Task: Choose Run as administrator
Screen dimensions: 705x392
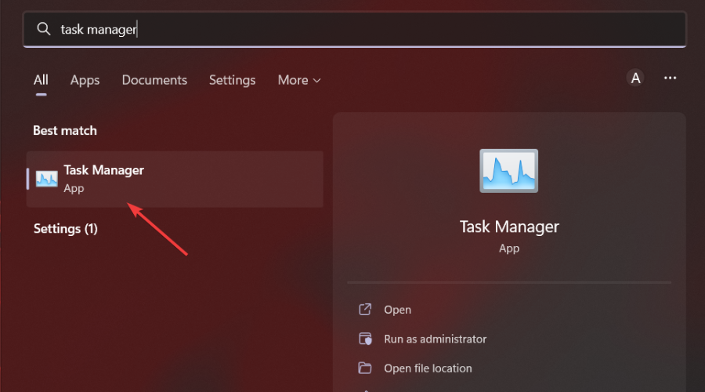Action: click(435, 339)
